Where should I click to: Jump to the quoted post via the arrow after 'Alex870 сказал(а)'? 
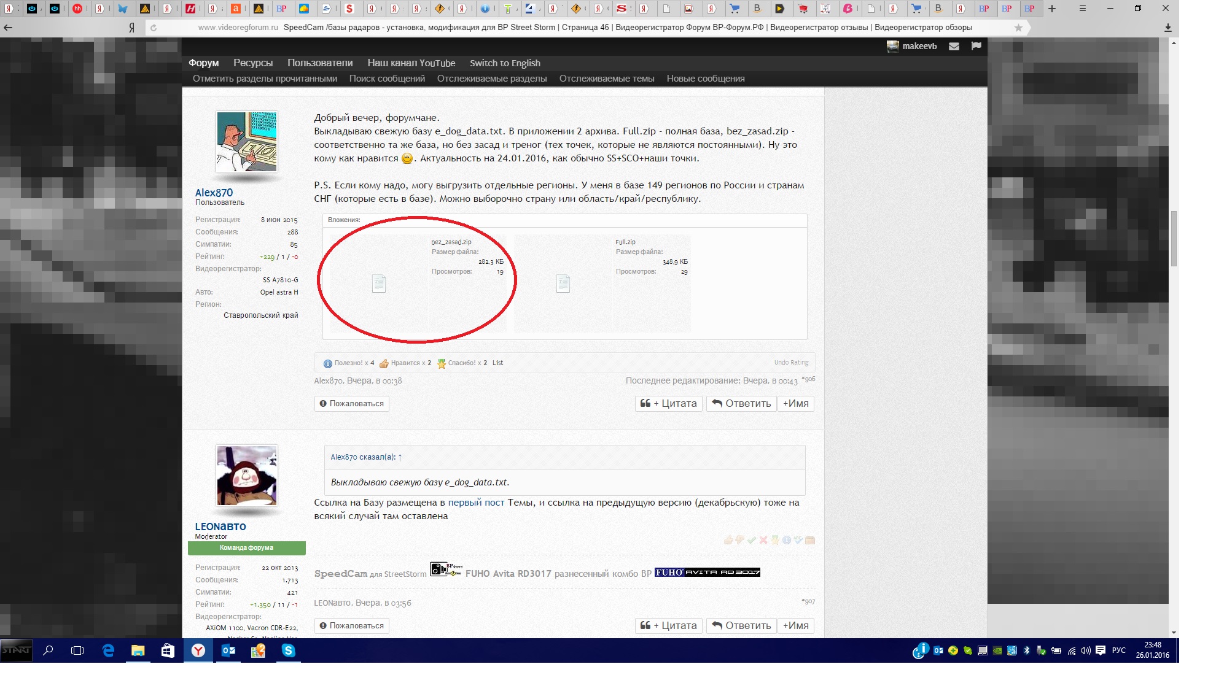click(x=400, y=457)
